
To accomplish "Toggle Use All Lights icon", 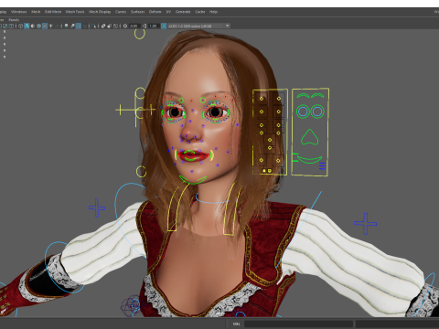I will [50, 26].
